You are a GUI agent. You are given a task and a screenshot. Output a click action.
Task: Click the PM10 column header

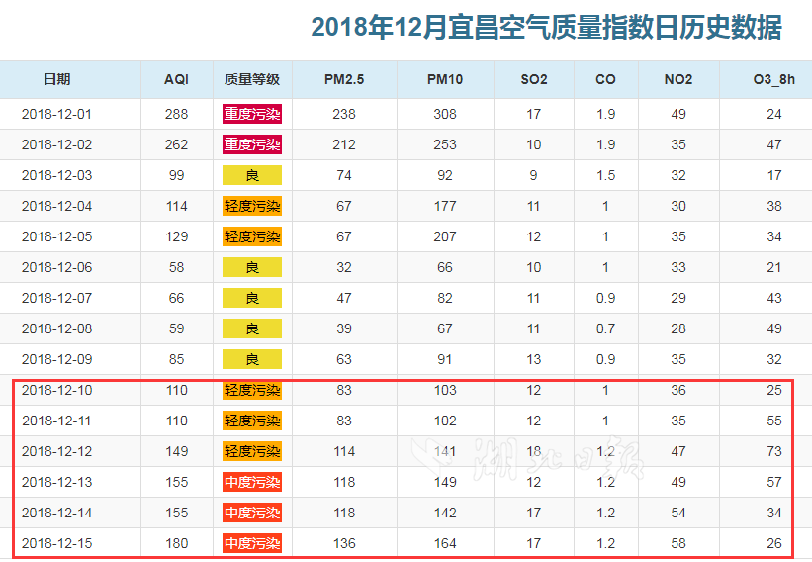445,79
